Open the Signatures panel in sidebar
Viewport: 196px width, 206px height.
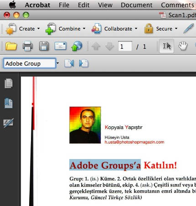(9, 123)
